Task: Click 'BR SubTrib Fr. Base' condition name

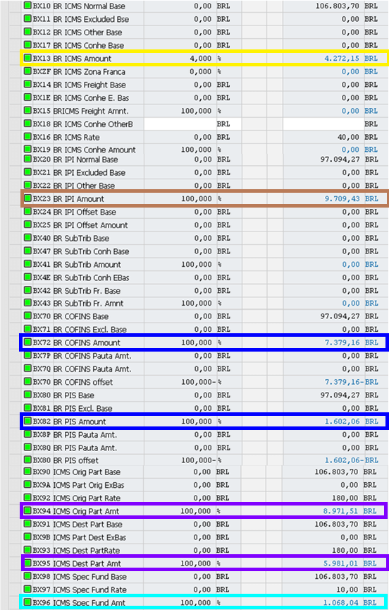Action: point(87,291)
